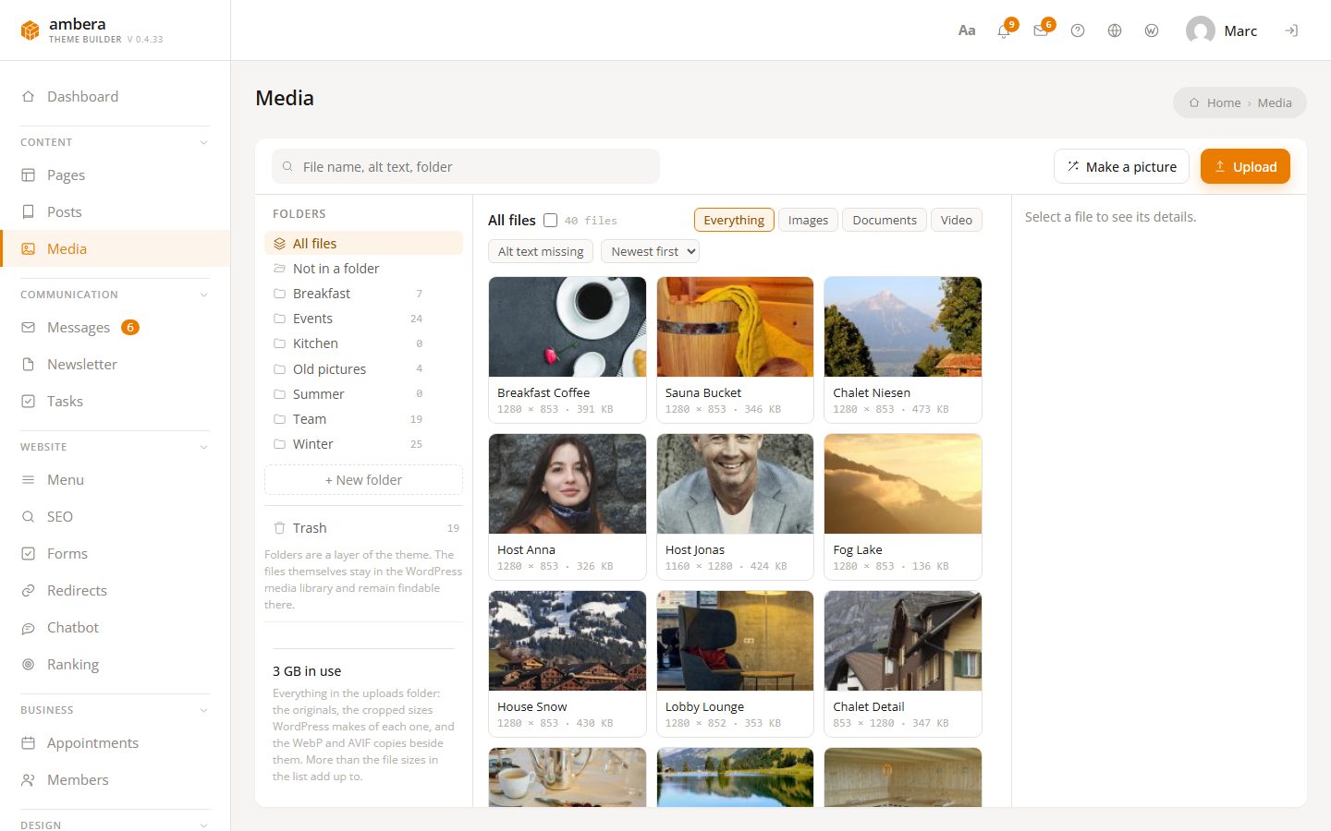Open the font size Aa control
Viewport: 1331px width, 831px height.
[x=967, y=30]
